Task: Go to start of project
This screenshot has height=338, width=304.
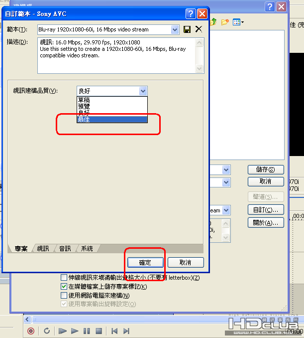Action: [x=114, y=331]
